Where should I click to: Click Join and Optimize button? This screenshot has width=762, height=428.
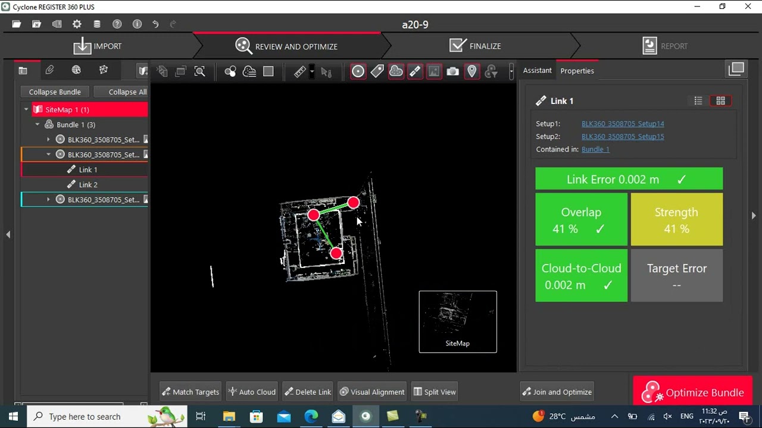557,392
